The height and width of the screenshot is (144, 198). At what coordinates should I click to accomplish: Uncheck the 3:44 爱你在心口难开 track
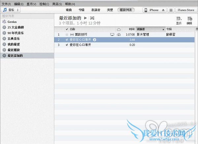click(67, 40)
